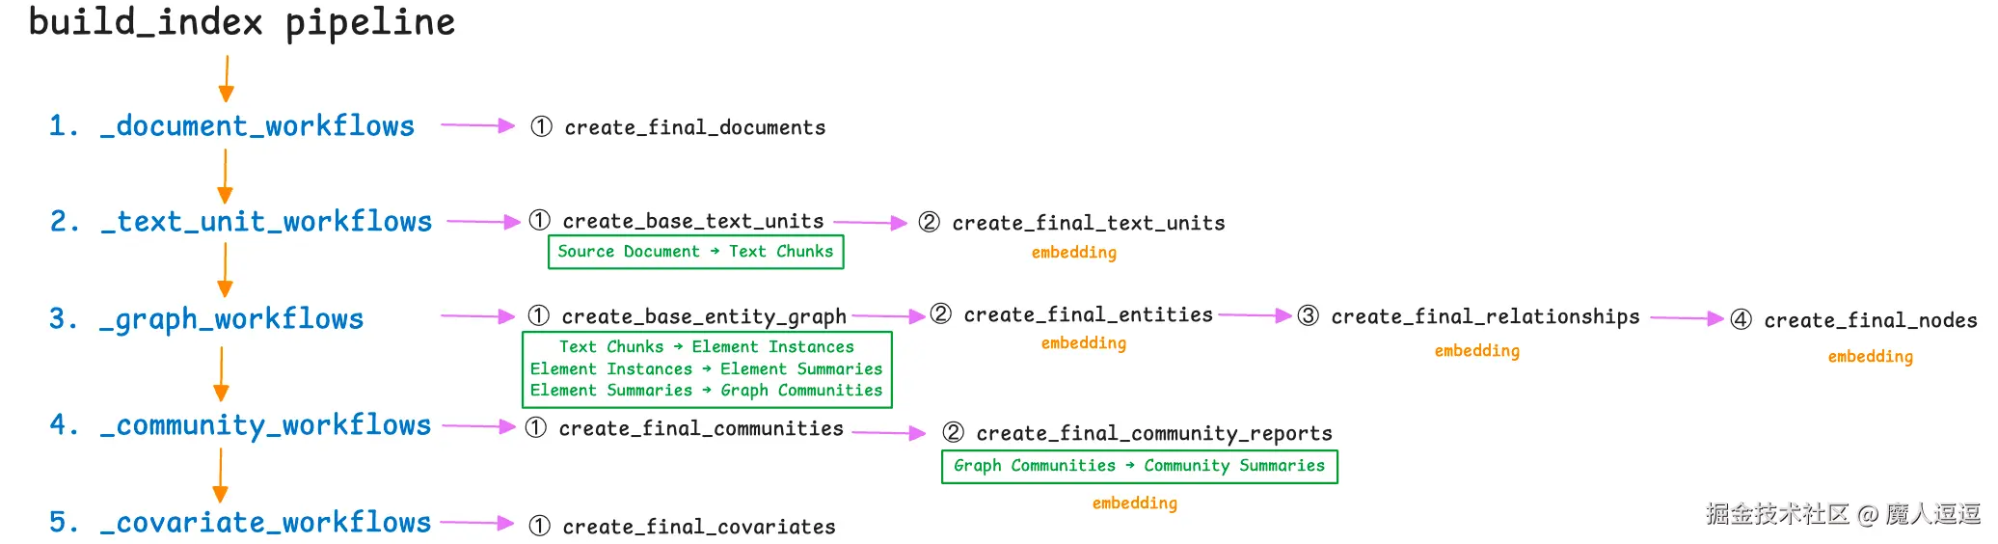Select "create_final_community_reports" label
This screenshot has width=1998, height=544.
coord(1153,433)
